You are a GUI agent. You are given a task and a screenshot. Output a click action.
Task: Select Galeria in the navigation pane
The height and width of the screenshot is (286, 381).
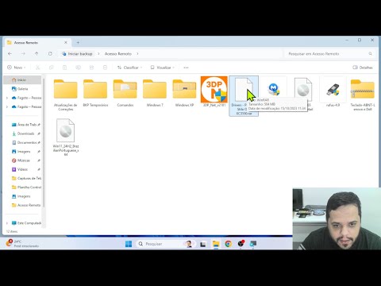[23, 89]
